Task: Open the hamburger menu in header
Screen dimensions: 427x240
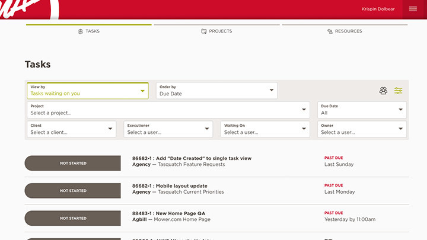Action: tap(413, 9)
